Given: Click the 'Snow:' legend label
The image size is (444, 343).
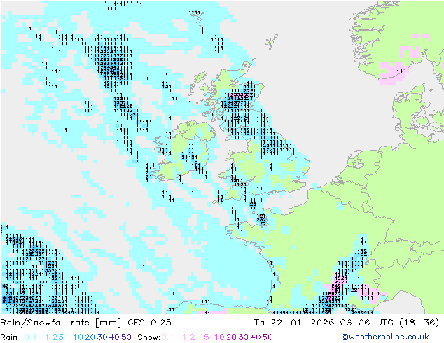Looking at the screenshot, I should (149, 337).
